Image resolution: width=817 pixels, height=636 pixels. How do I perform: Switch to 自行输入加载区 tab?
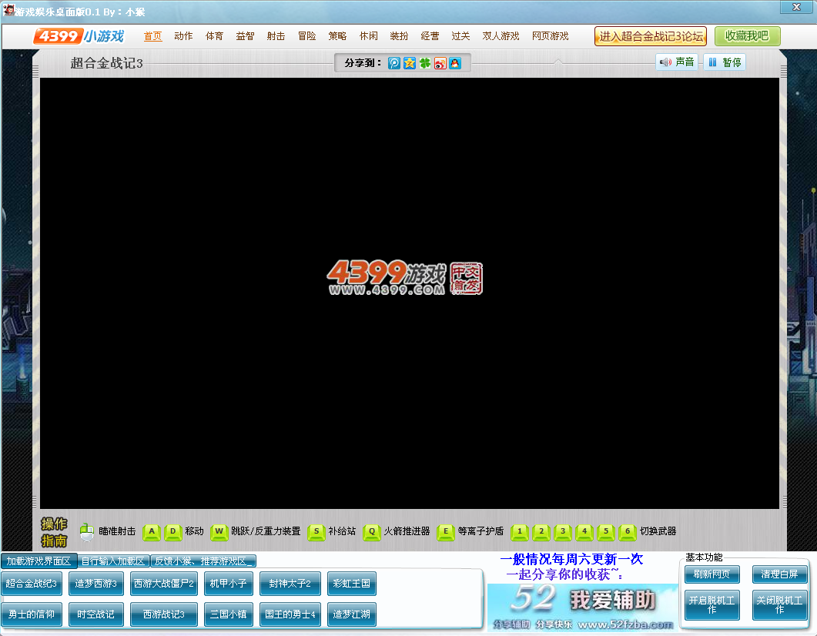pos(113,561)
